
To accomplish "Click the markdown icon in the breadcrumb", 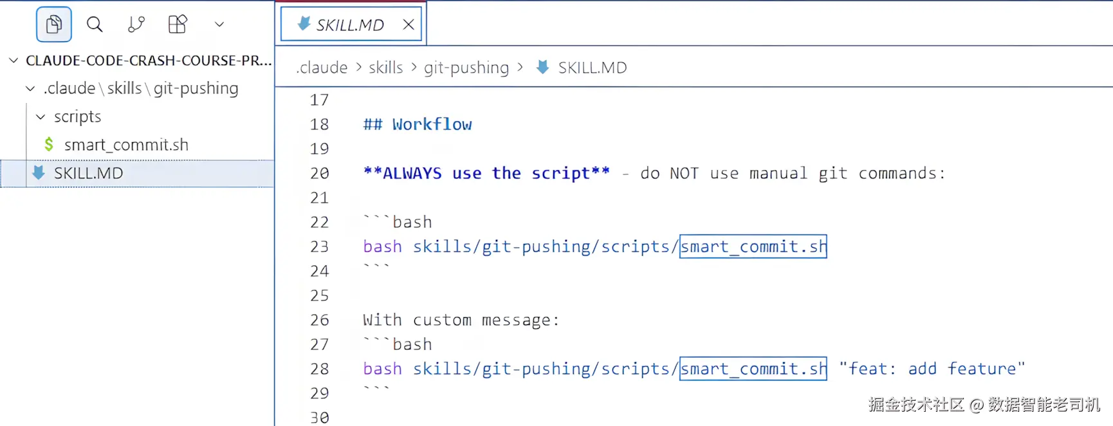I will click(x=543, y=67).
